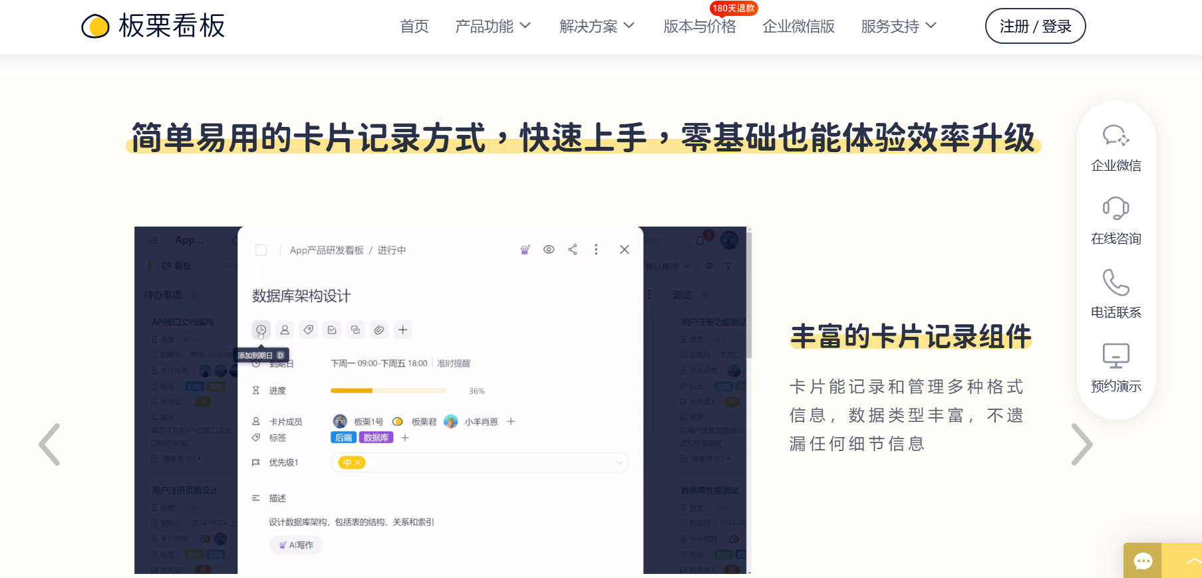Click the blue 后端 tag

344,438
